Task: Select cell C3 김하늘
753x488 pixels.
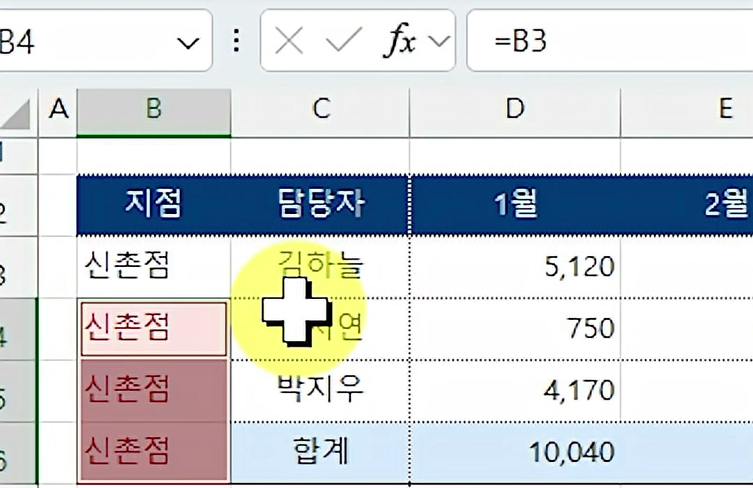Action: [320, 266]
